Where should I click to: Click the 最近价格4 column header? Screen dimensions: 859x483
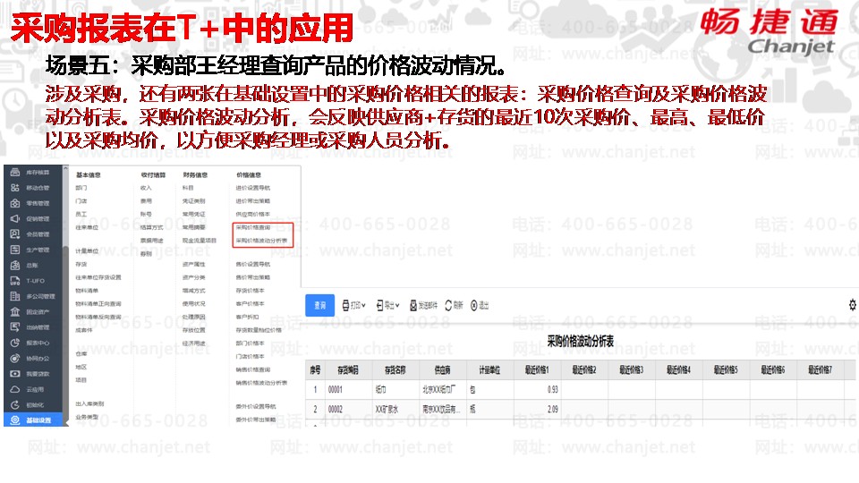679,370
